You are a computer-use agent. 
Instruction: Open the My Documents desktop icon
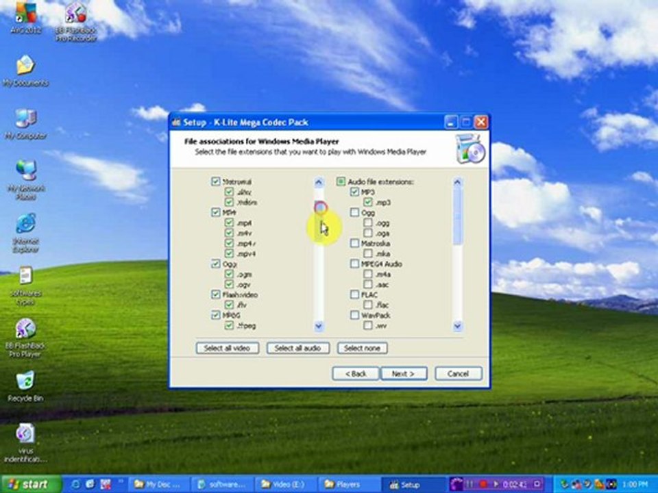25,71
